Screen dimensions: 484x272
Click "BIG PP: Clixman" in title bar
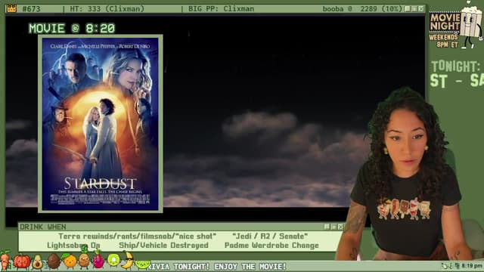point(222,9)
